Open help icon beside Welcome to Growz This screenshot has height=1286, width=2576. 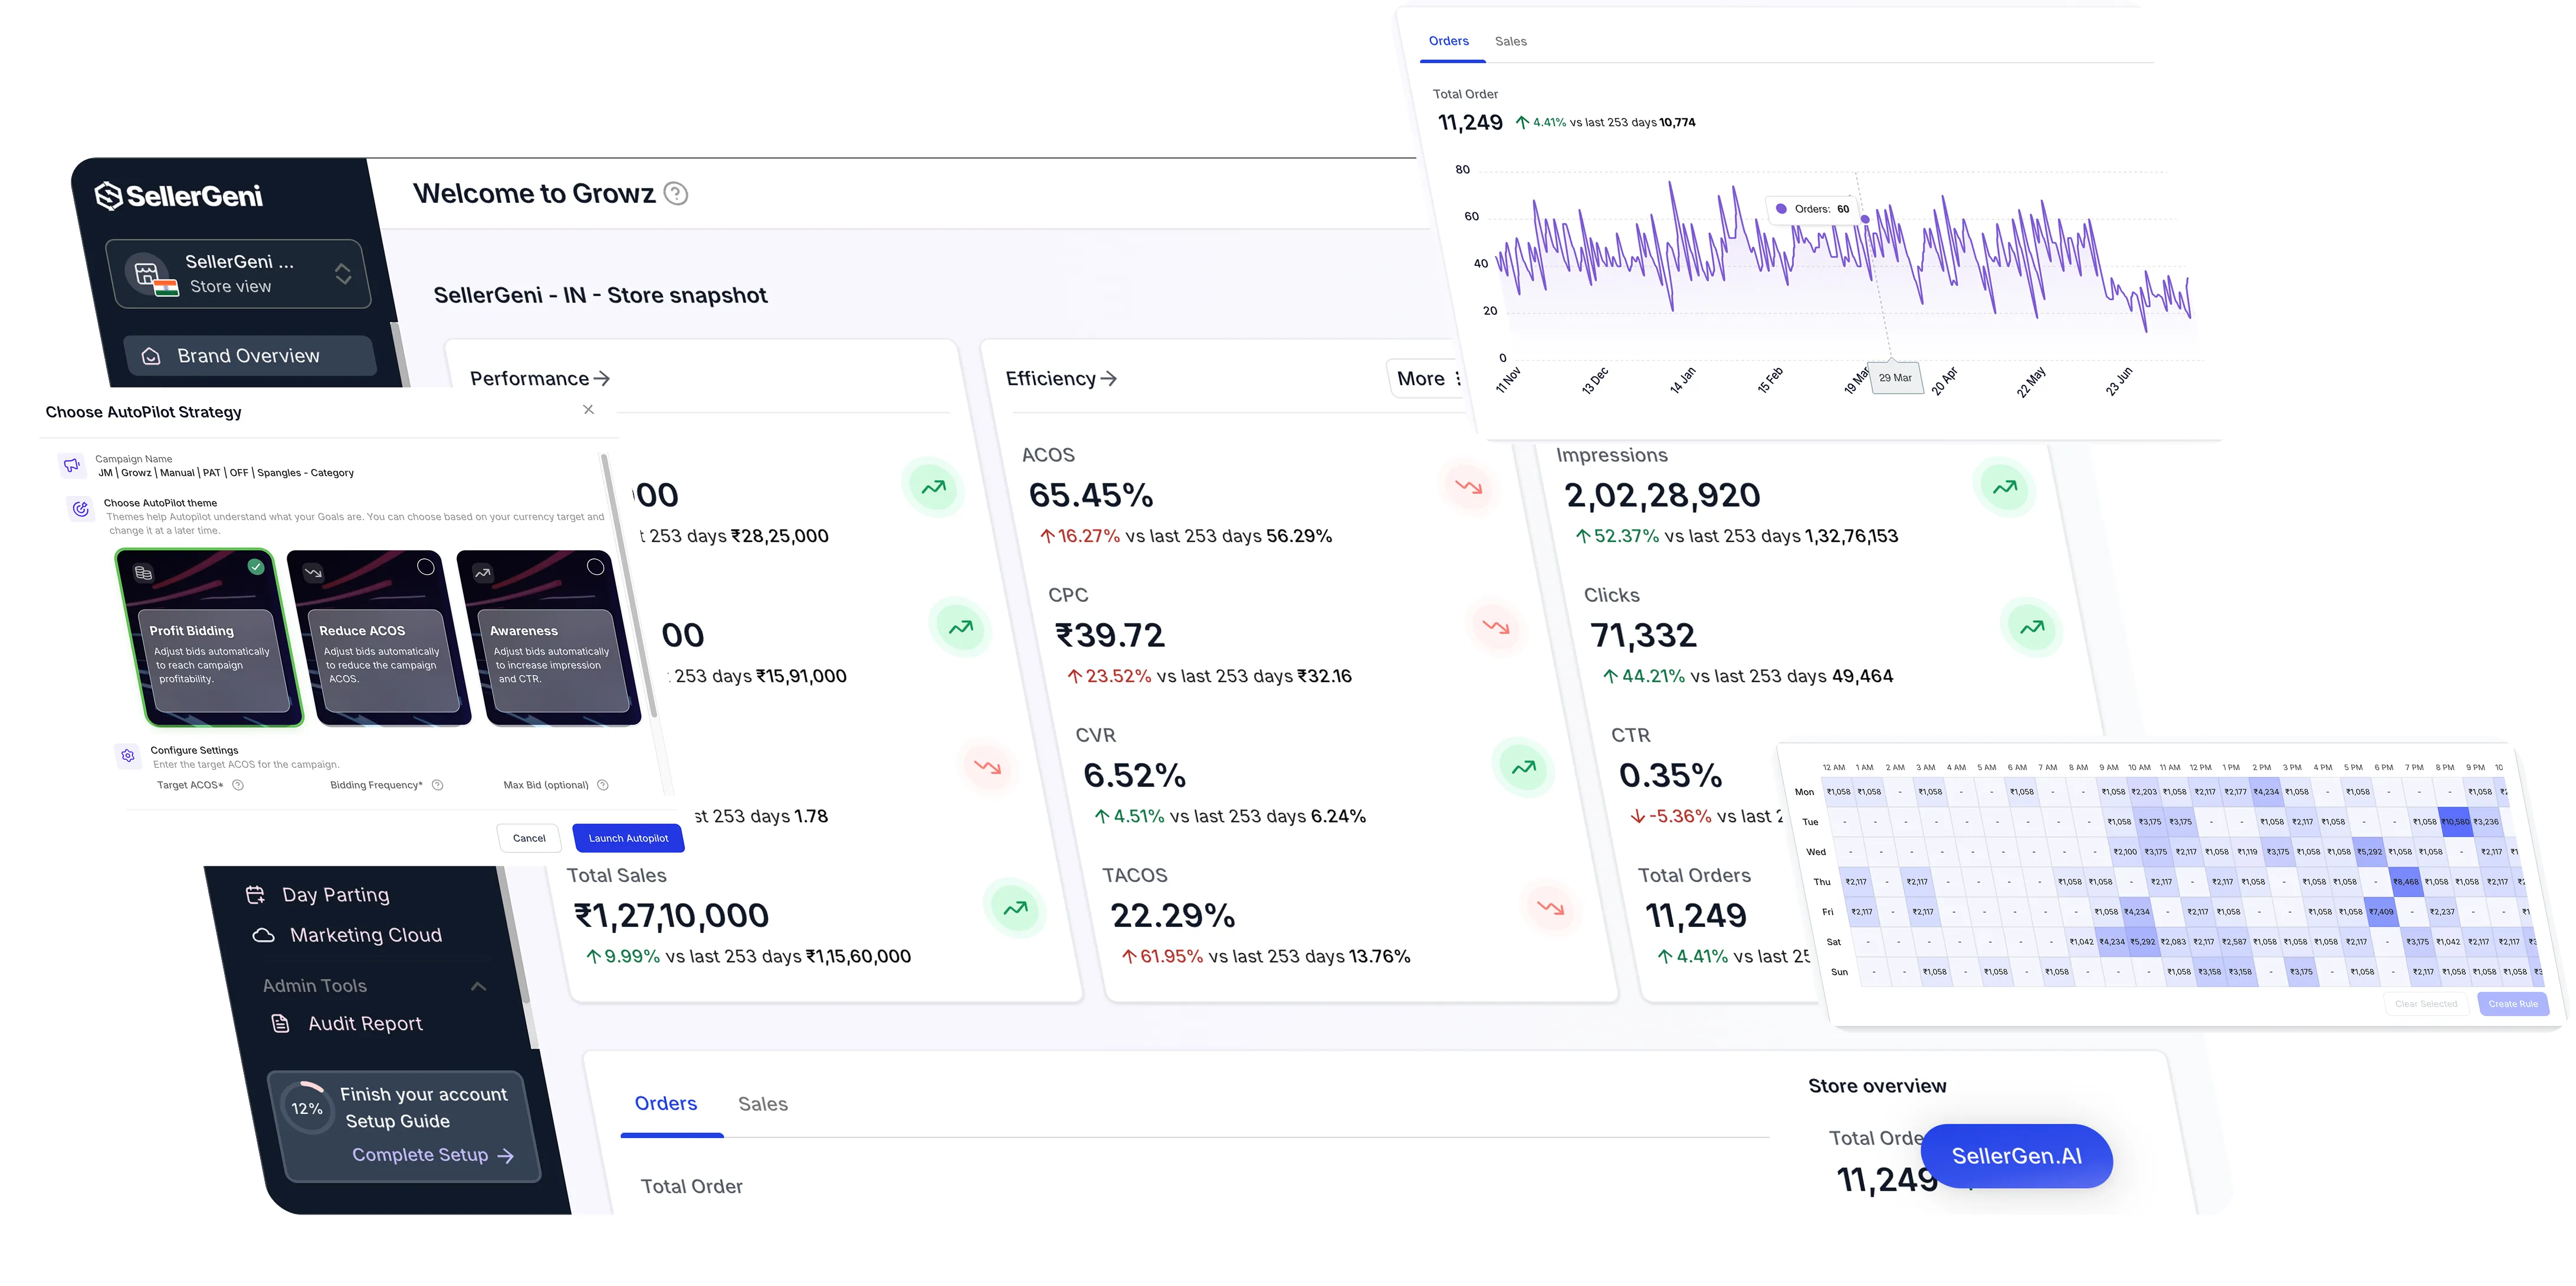[x=676, y=194]
